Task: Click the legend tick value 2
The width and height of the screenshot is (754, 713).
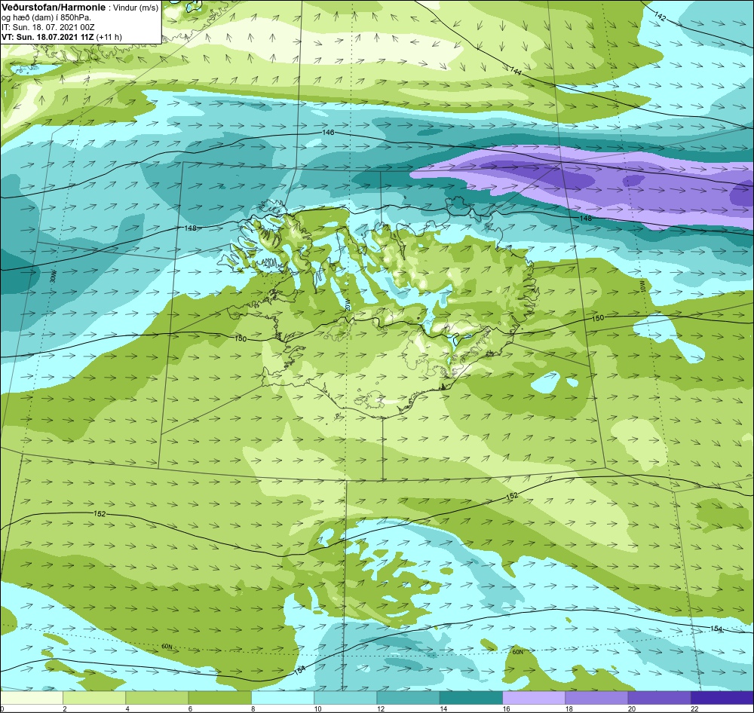Action: coord(64,708)
